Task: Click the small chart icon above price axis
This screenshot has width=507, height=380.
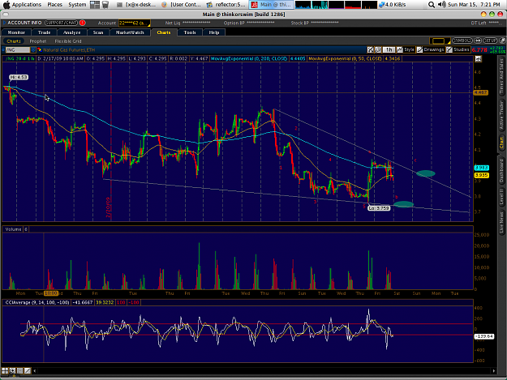Action: 479,59
